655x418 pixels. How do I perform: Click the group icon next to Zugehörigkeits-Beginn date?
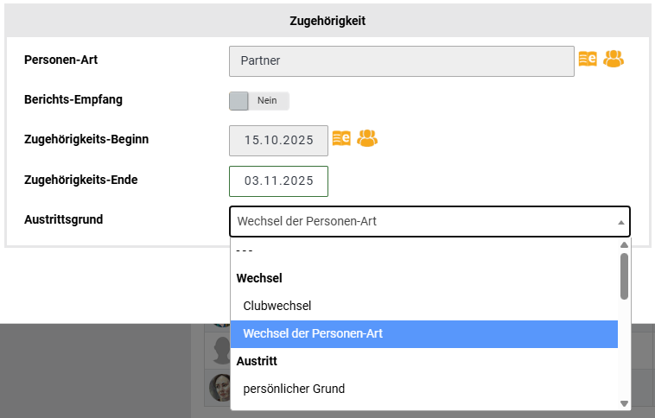[367, 138]
